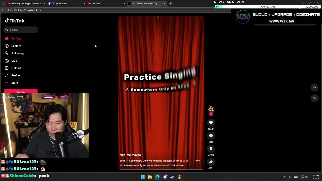Open the creator avatar
This screenshot has width=322, height=181.
(211, 110)
